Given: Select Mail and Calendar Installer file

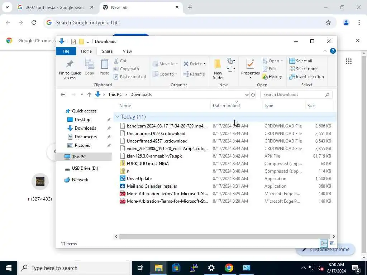Looking at the screenshot, I should pyautogui.click(x=152, y=186).
